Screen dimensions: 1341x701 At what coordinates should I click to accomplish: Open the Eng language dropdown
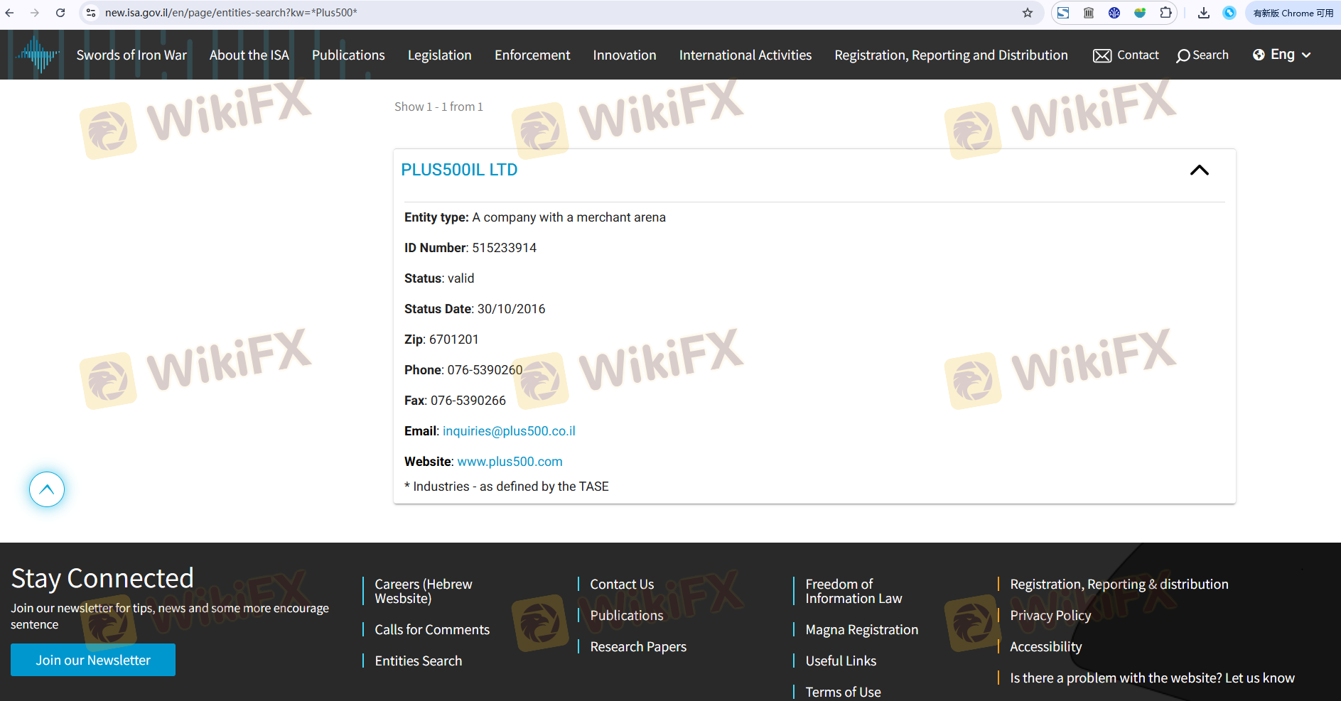click(x=1282, y=55)
